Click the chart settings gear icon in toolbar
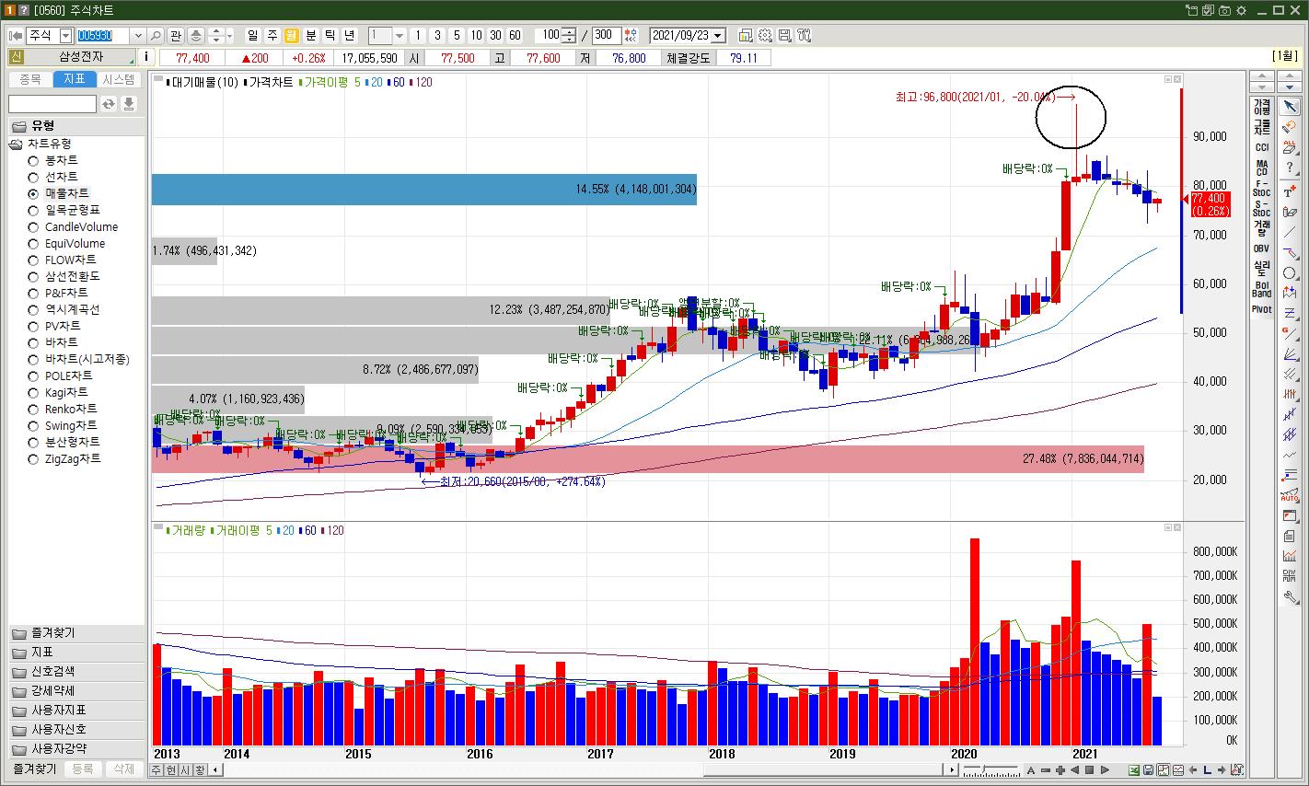Screen dimensions: 1309x786 coord(765,36)
